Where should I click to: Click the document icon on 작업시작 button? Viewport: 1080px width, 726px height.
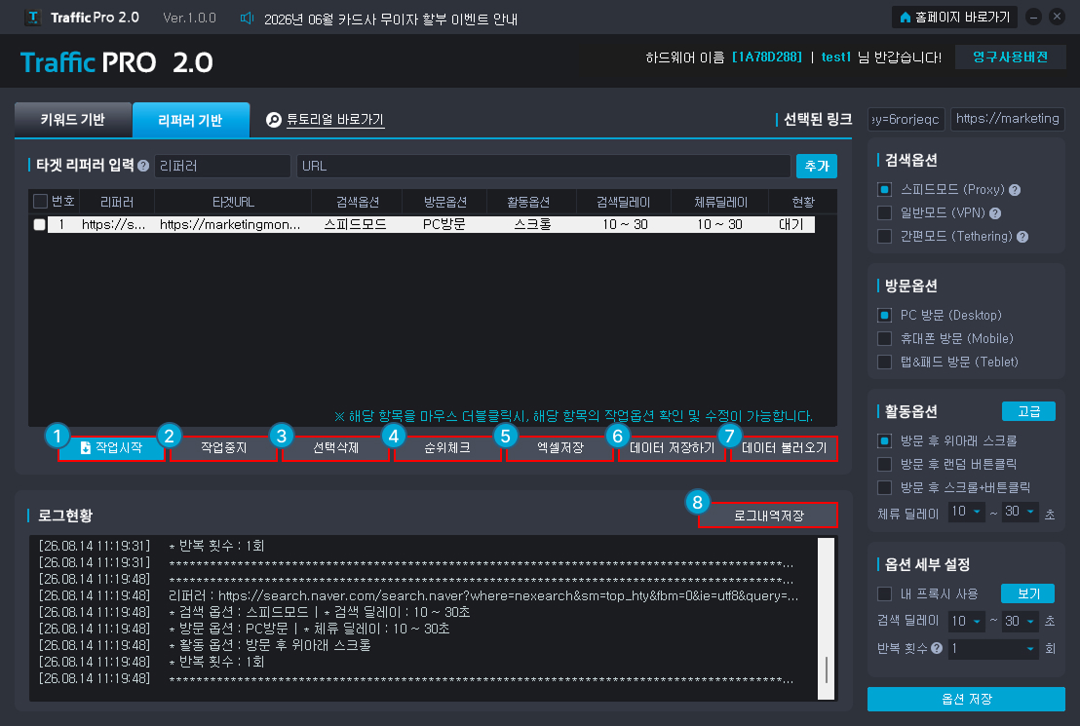[86, 447]
